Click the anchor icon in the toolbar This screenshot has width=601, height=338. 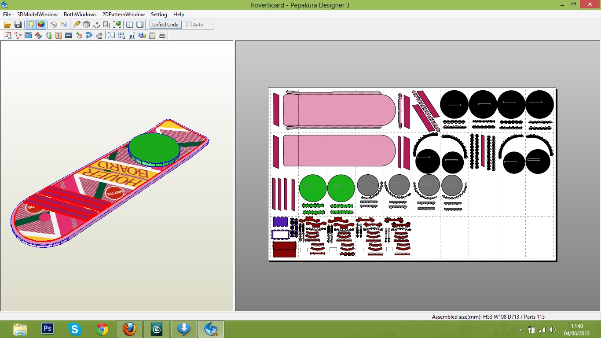pos(97,25)
